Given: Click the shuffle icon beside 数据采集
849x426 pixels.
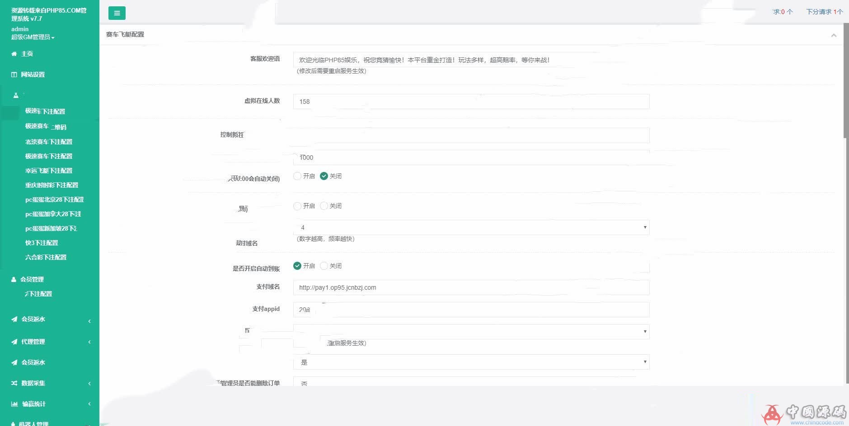Looking at the screenshot, I should point(14,383).
